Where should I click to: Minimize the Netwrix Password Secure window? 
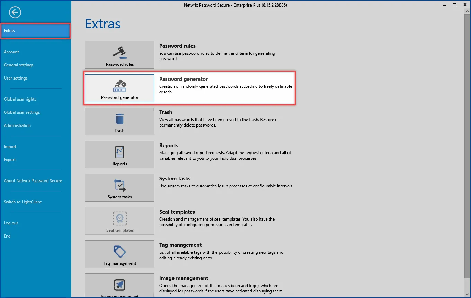(x=444, y=5)
